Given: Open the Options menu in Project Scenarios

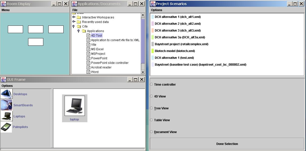Looking at the screenshot, I should point(157,10).
